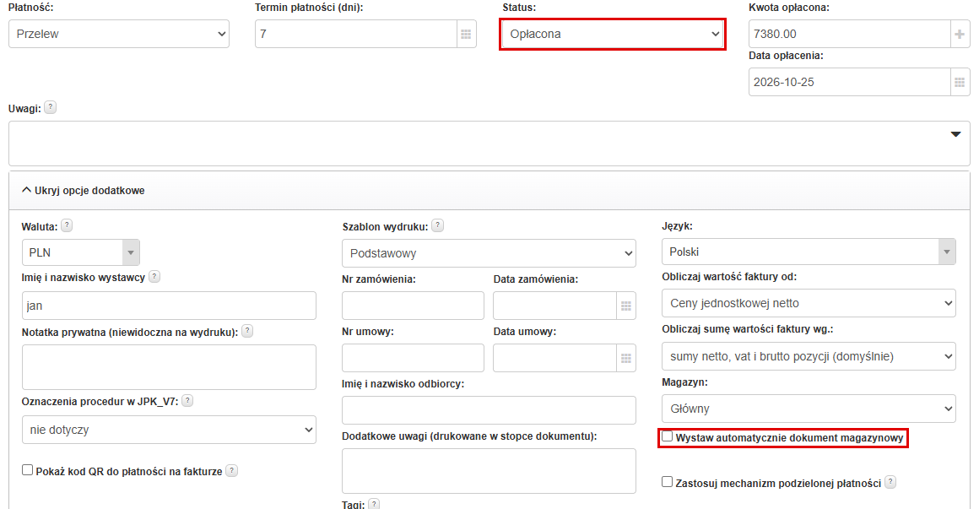Show help for podzielonej płatności mechanism
979x509 pixels.
pyautogui.click(x=890, y=482)
